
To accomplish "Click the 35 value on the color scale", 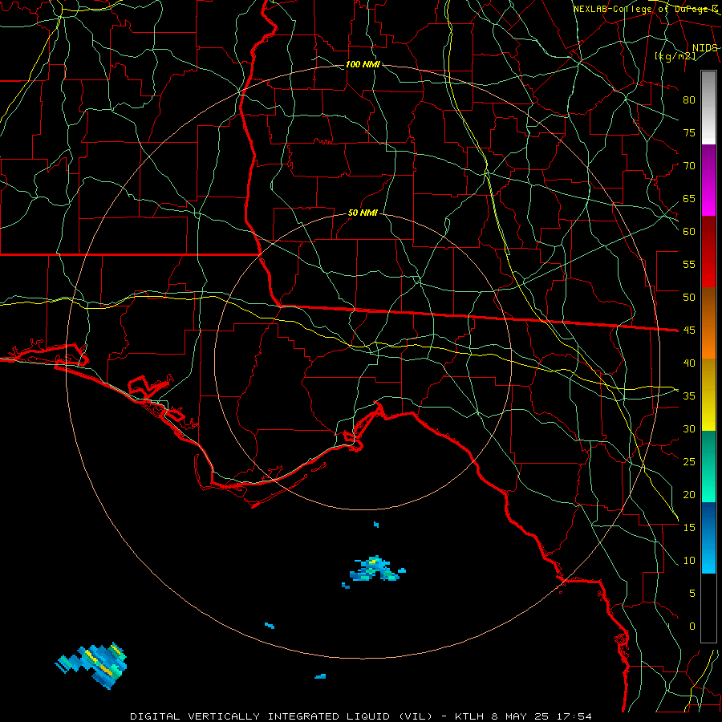I will pos(689,396).
